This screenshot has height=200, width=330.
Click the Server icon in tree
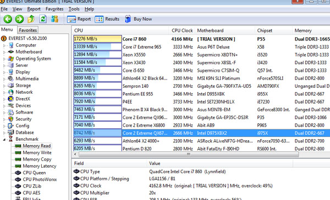(x=11, y=65)
